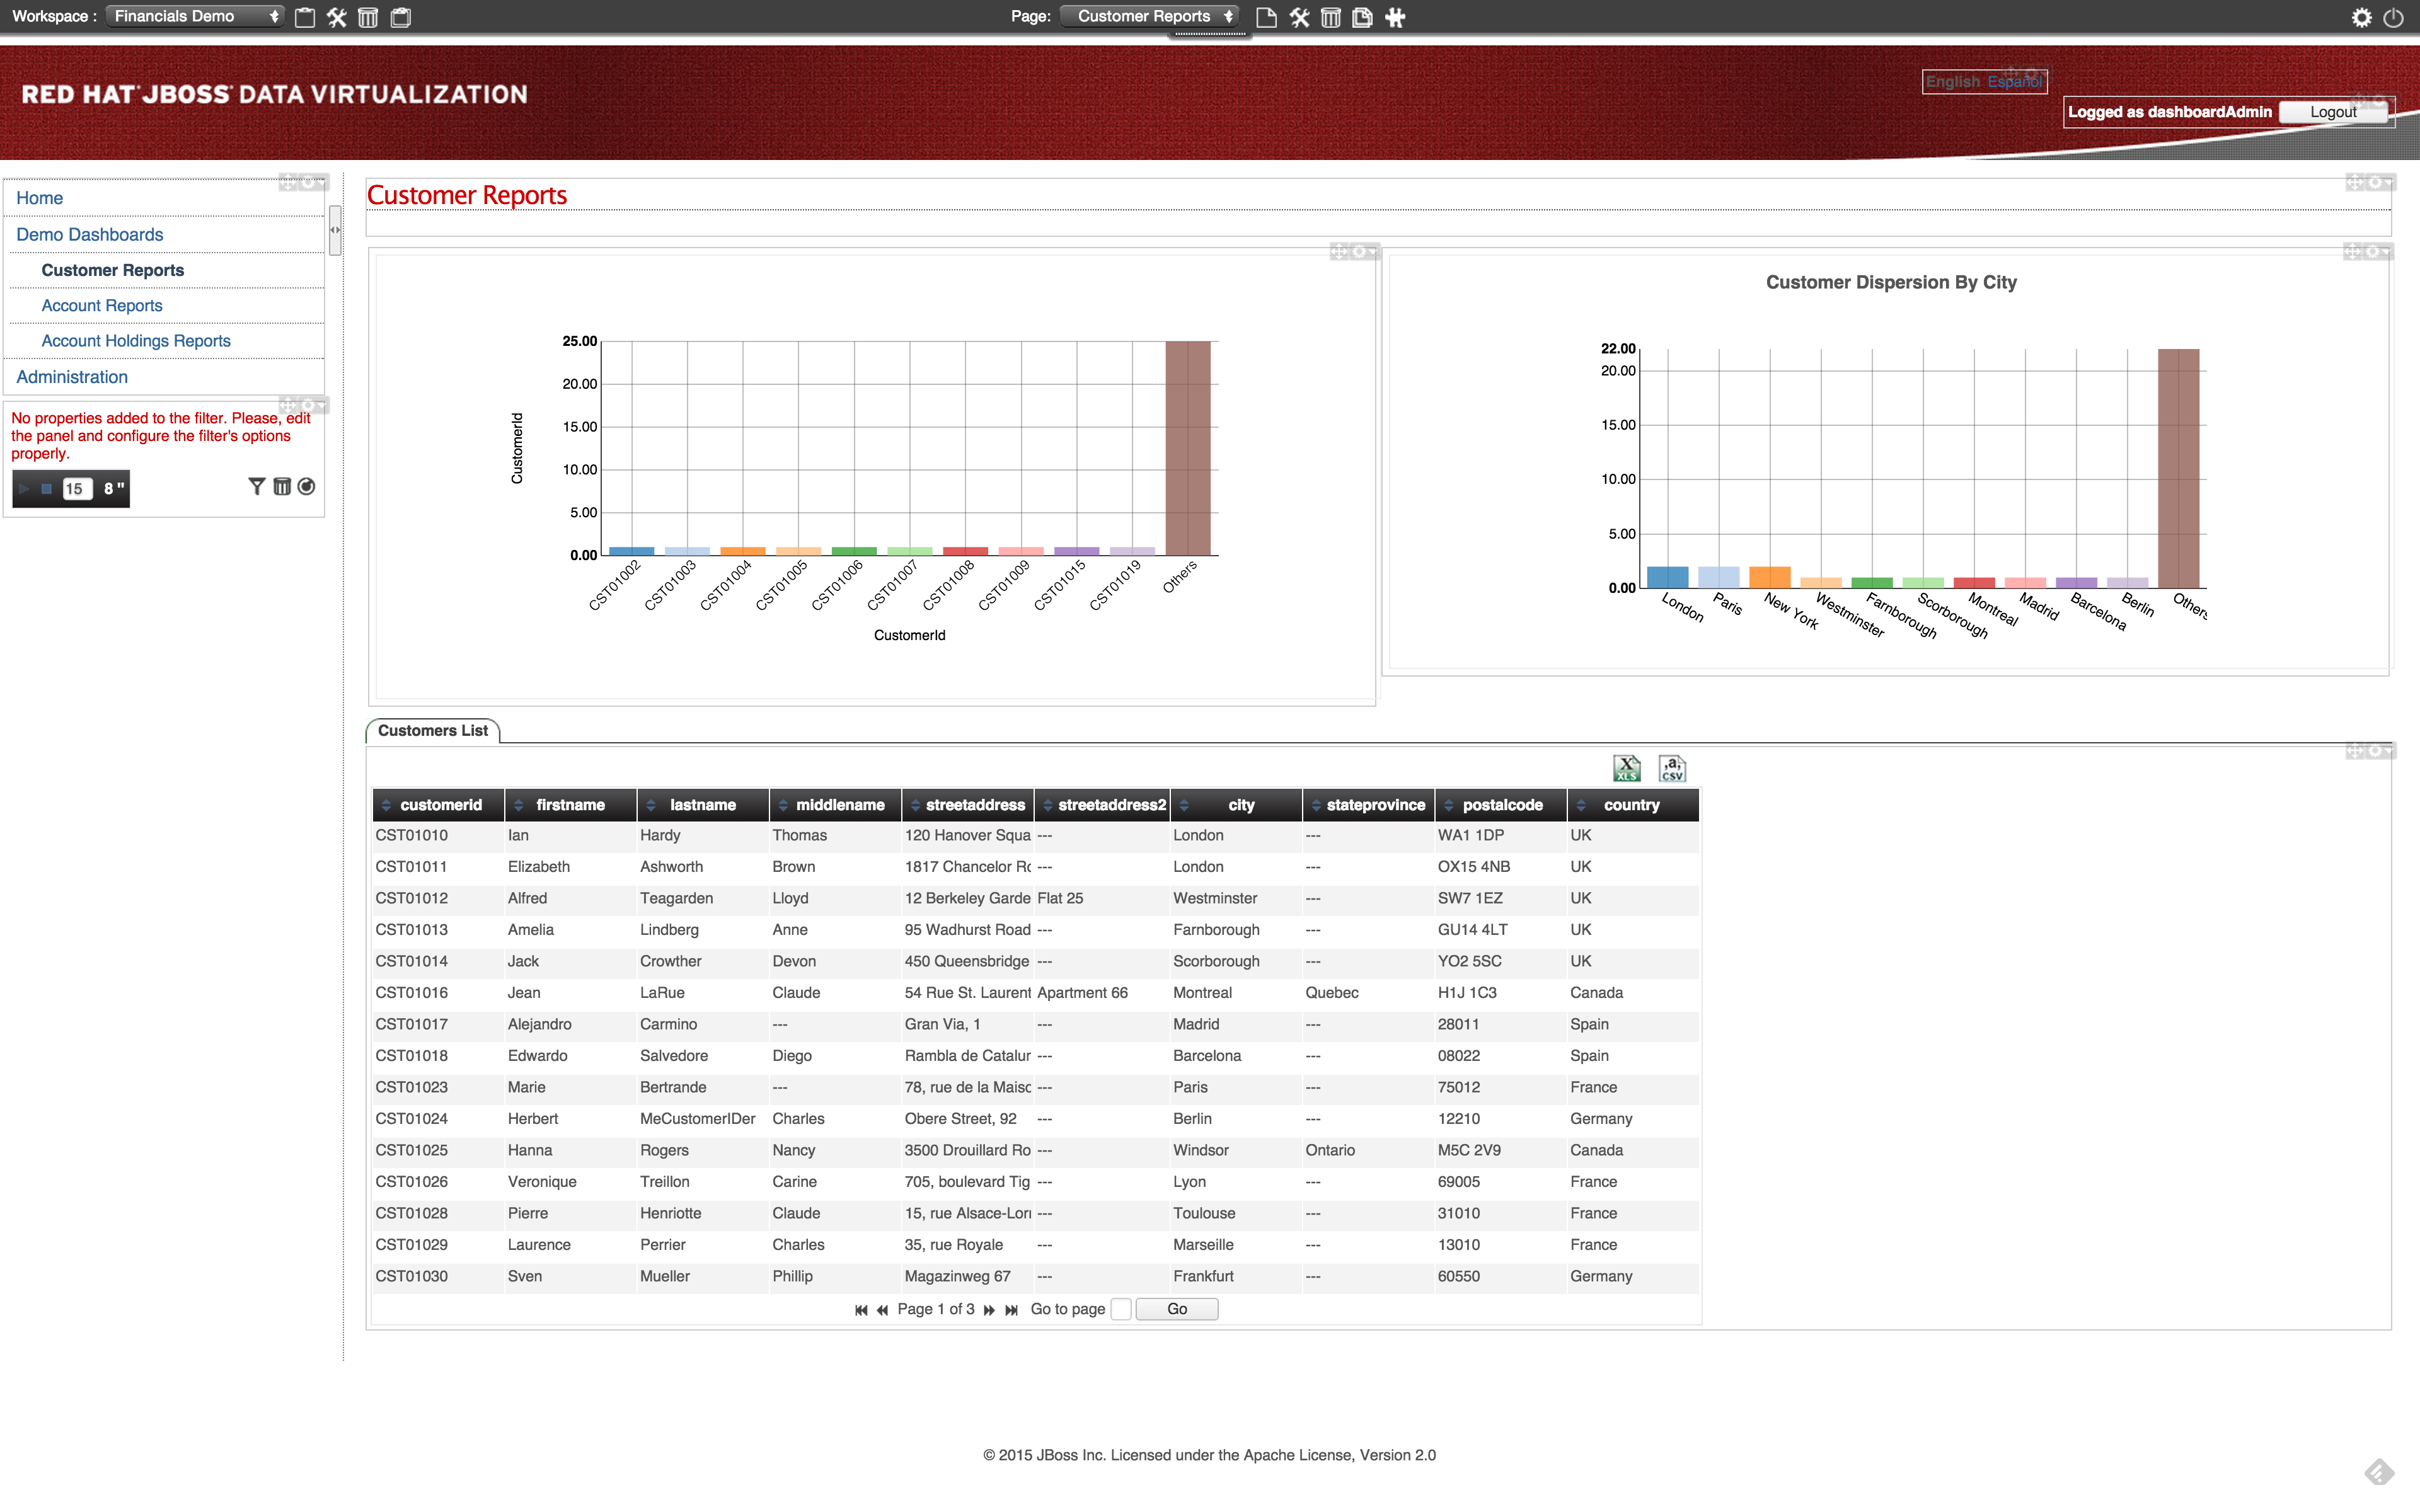The height and width of the screenshot is (1512, 2420).
Task: Click the Go to page input field
Action: click(1121, 1309)
